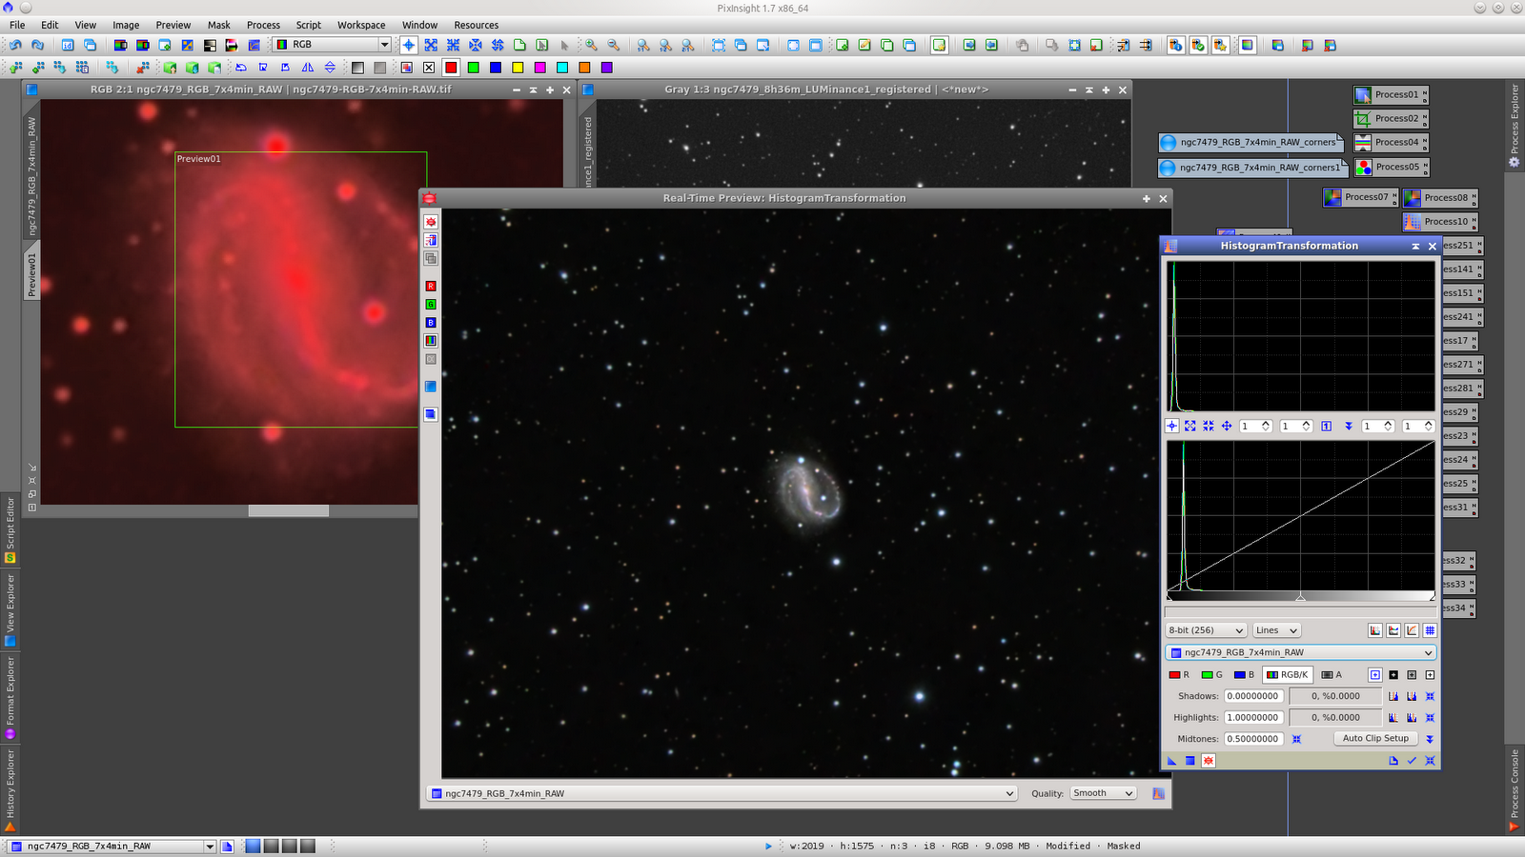Select the red mask color swatch
Viewport: 1525px width, 857px height.
(451, 68)
